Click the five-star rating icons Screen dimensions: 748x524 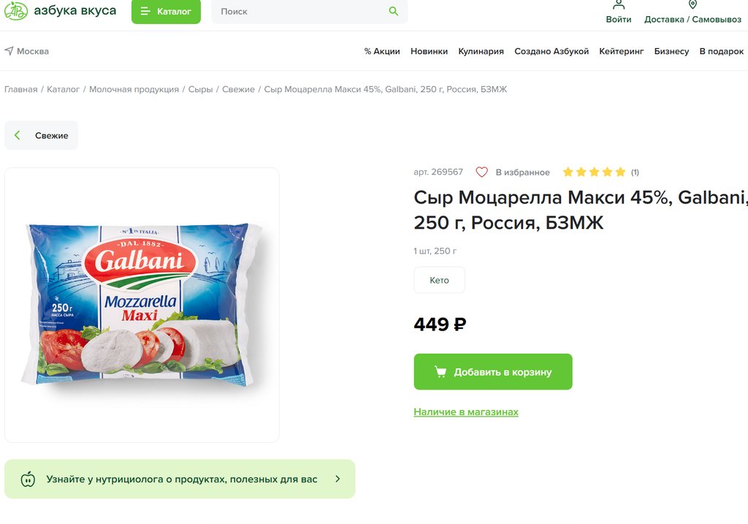pos(594,172)
